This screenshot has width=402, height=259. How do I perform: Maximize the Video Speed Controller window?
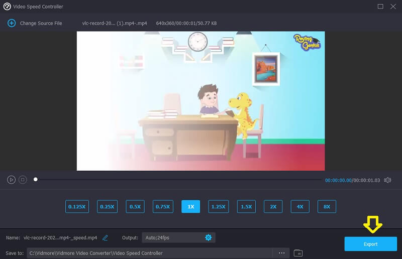point(380,7)
